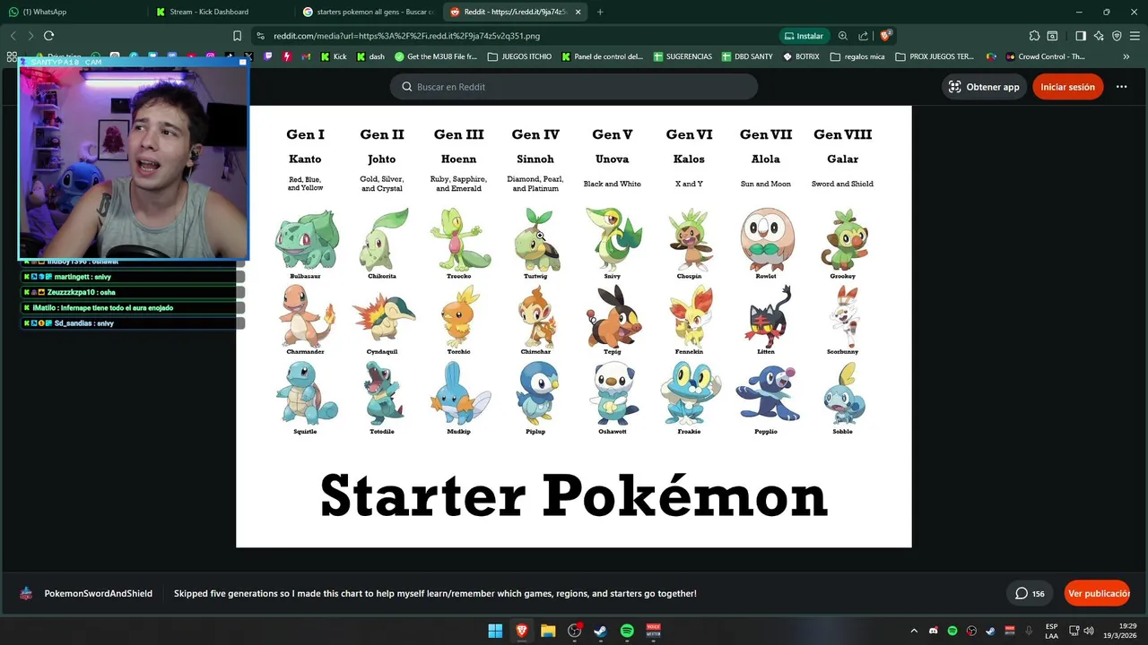This screenshot has width=1148, height=645.
Task: Open Steam in taskbar
Action: point(601,631)
